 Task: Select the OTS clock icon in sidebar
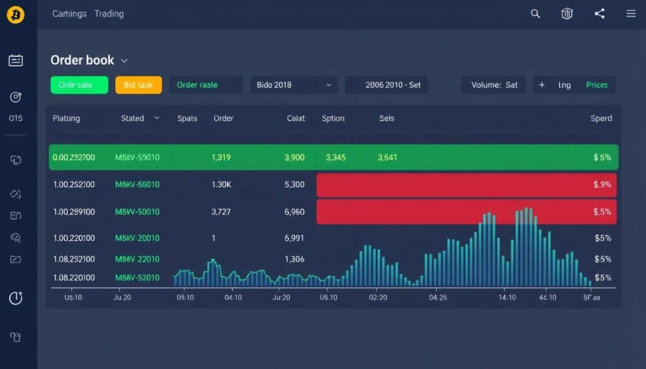tap(15, 97)
